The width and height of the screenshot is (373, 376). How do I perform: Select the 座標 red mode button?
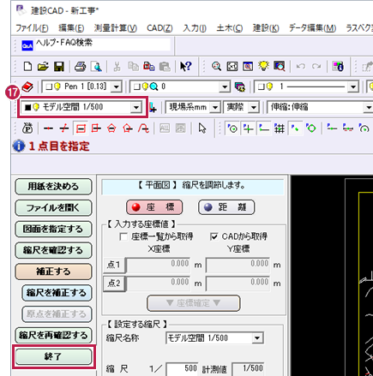coord(154,207)
